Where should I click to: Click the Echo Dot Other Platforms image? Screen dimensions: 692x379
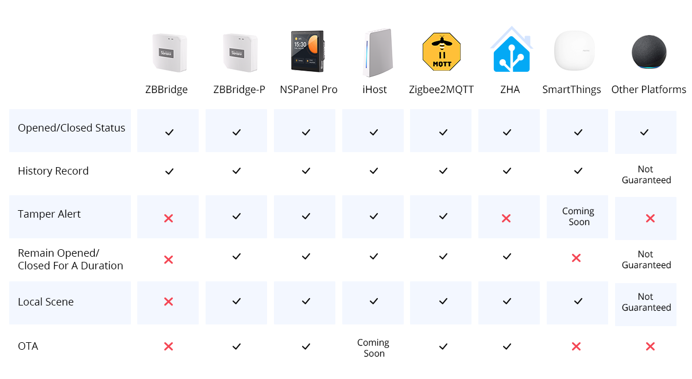649,52
